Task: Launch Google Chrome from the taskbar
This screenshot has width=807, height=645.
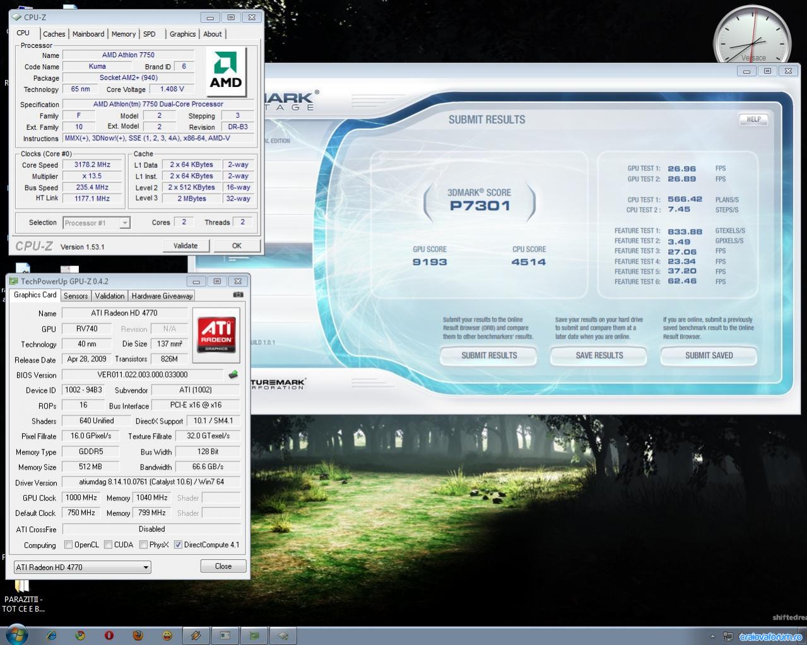Action: point(80,636)
